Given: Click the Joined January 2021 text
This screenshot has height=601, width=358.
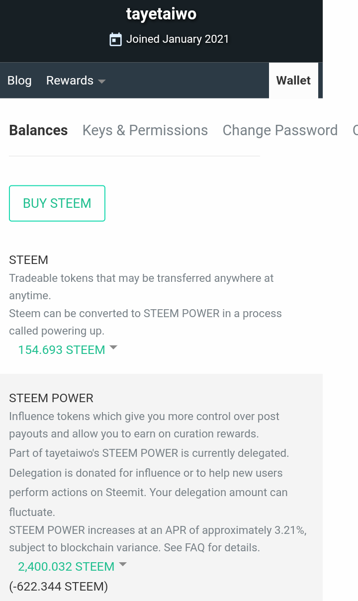Looking at the screenshot, I should click(178, 39).
